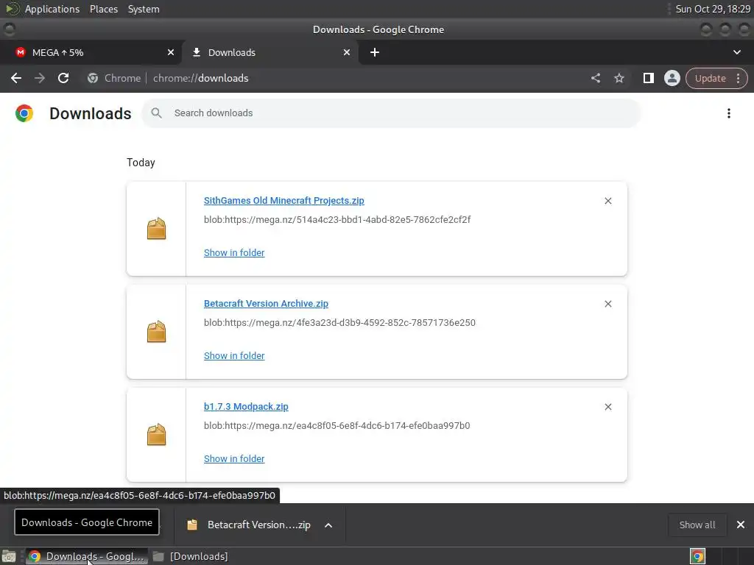Reload the downloads page
This screenshot has width=754, height=565.
click(x=63, y=78)
